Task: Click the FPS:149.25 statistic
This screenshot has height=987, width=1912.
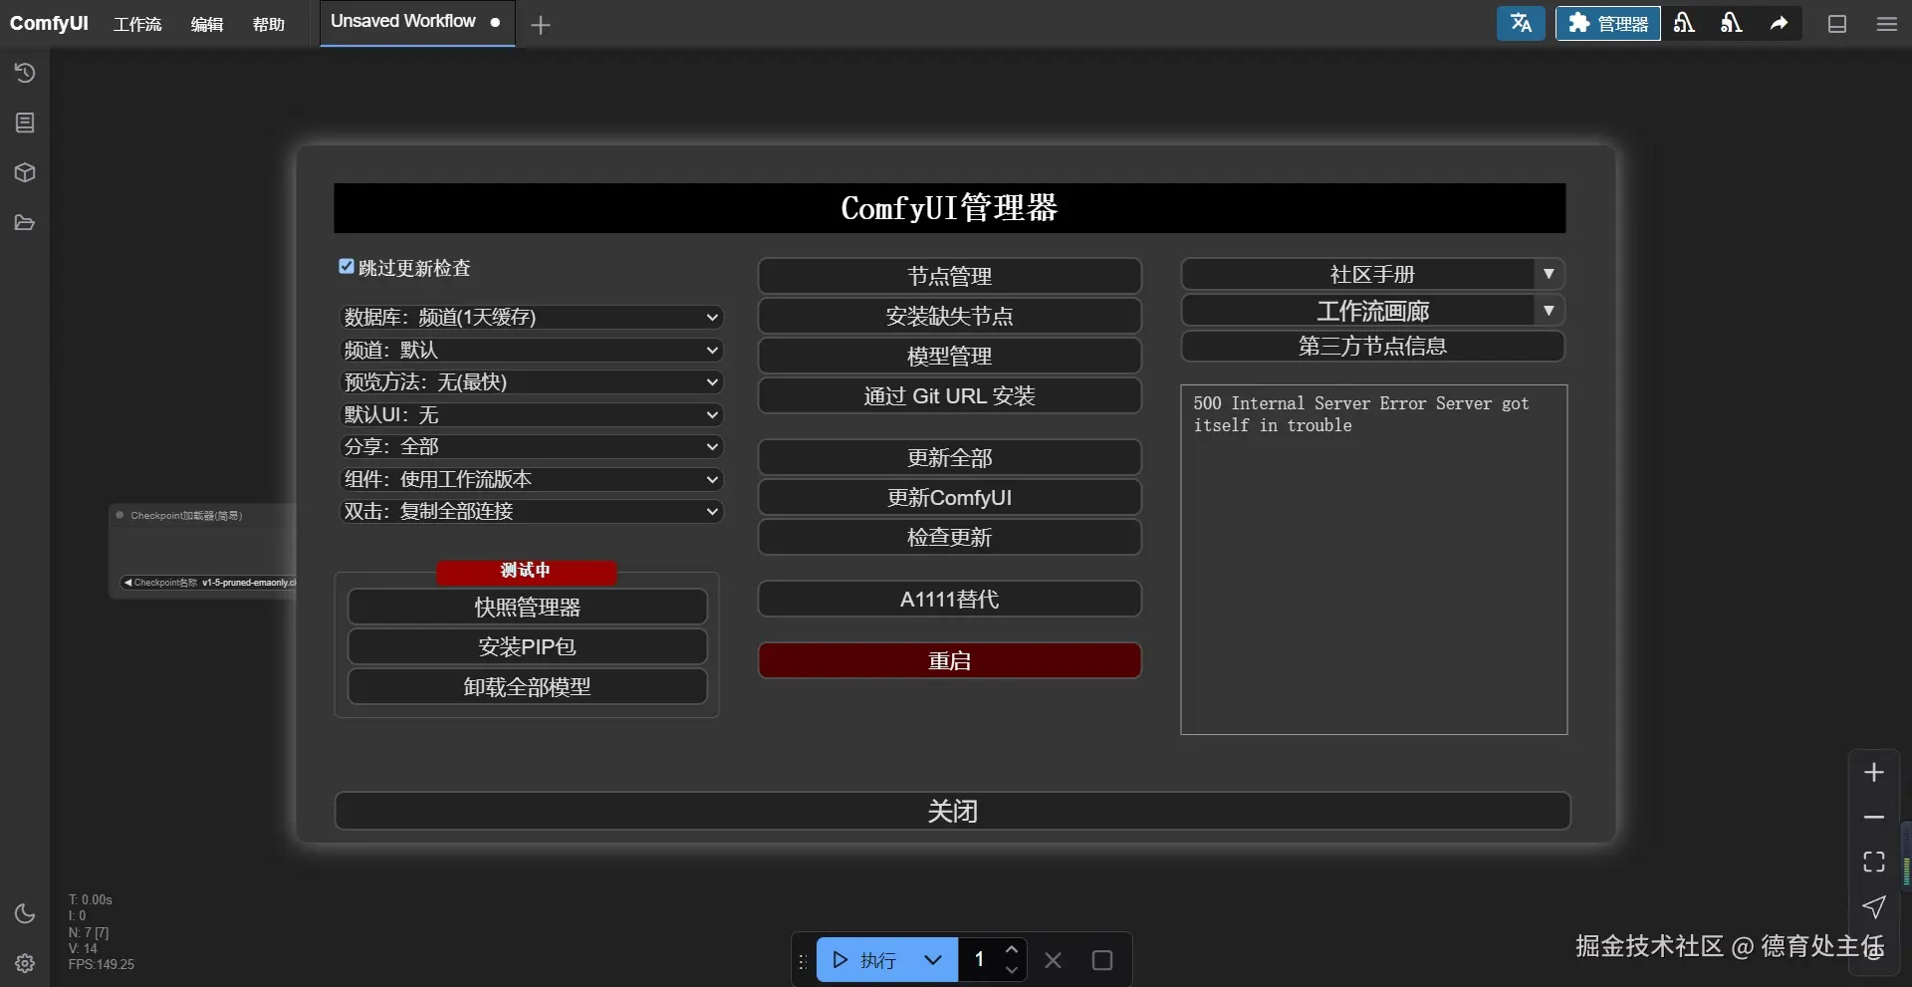Action: 102,965
